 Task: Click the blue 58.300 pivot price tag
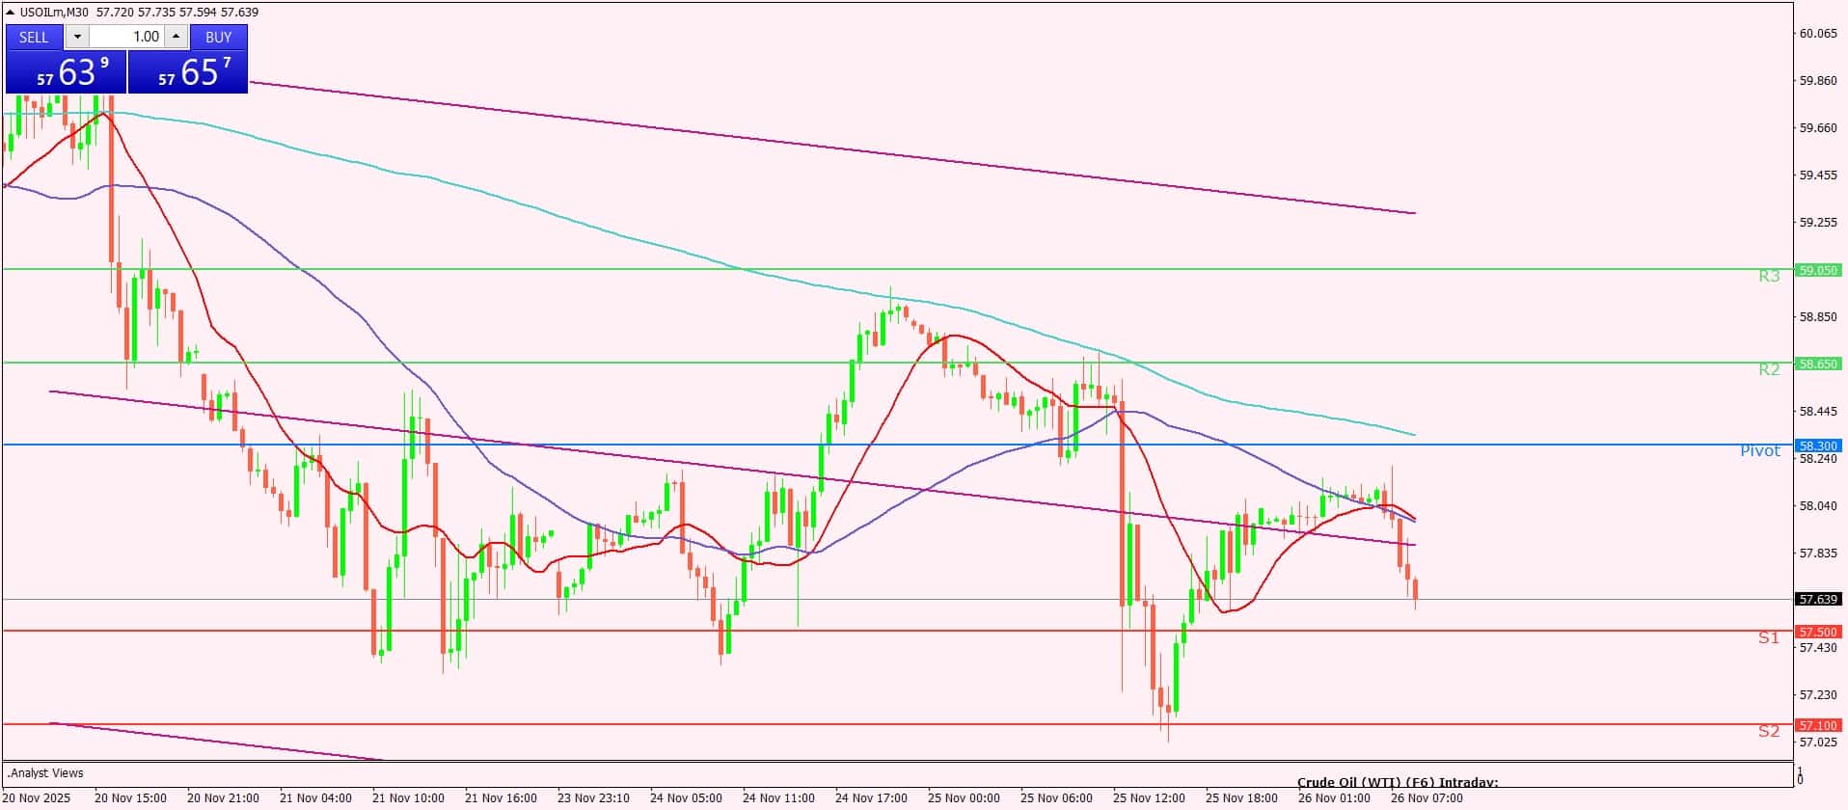point(1818,445)
